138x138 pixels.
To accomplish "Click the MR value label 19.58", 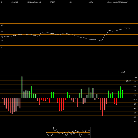I will point(128,81).
